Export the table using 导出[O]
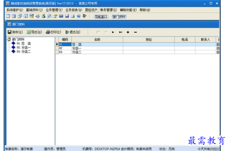The image size is (228, 151). 34,32
